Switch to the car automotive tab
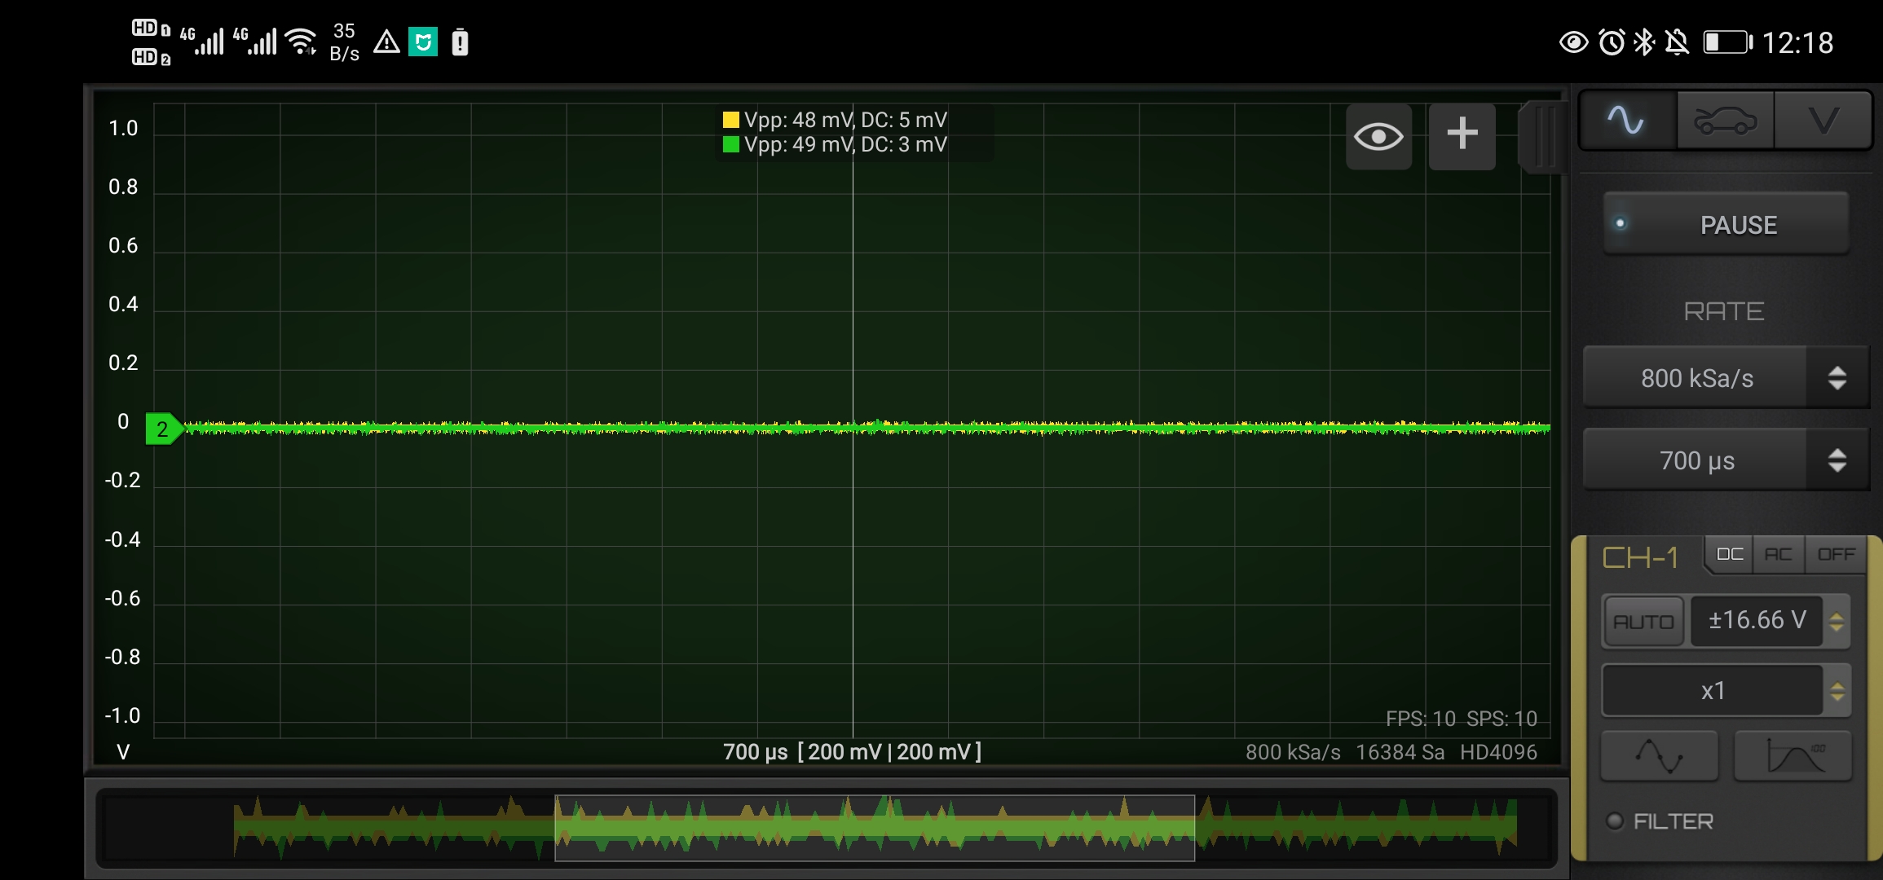The image size is (1883, 880). (1725, 121)
